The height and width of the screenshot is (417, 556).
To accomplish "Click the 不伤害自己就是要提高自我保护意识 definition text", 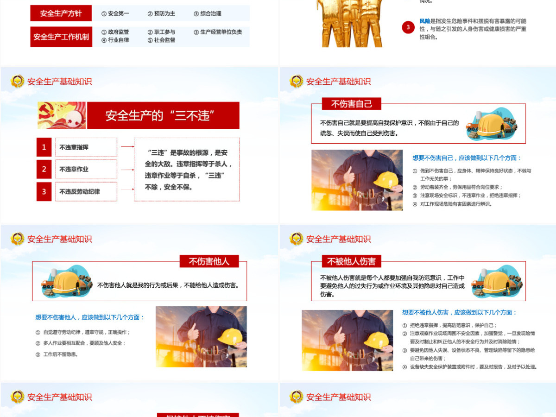I will point(389,128).
